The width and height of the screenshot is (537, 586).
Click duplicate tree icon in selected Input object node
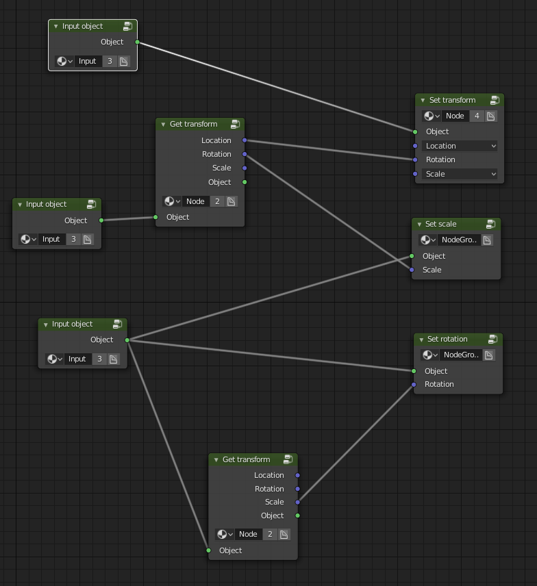pos(124,62)
